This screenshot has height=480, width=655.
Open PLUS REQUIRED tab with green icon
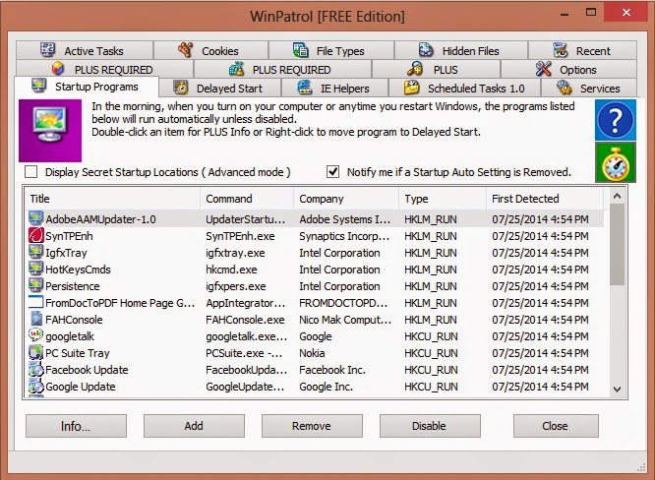coord(283,70)
